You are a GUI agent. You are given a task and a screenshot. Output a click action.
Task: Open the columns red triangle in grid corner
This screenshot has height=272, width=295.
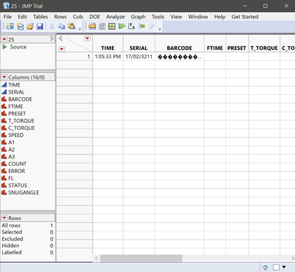point(87,39)
